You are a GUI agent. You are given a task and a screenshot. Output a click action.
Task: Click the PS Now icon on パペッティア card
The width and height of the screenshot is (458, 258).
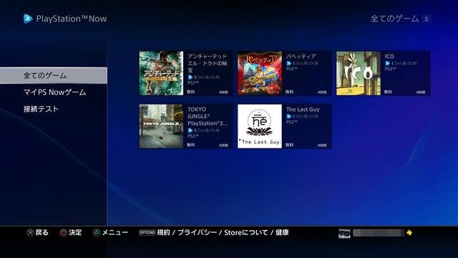click(288, 63)
